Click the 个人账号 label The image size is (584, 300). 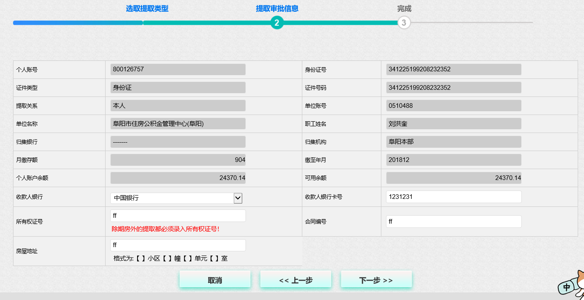click(x=27, y=70)
